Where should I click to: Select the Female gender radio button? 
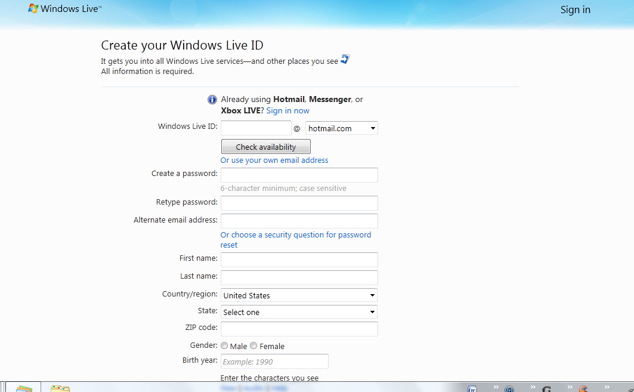click(253, 345)
